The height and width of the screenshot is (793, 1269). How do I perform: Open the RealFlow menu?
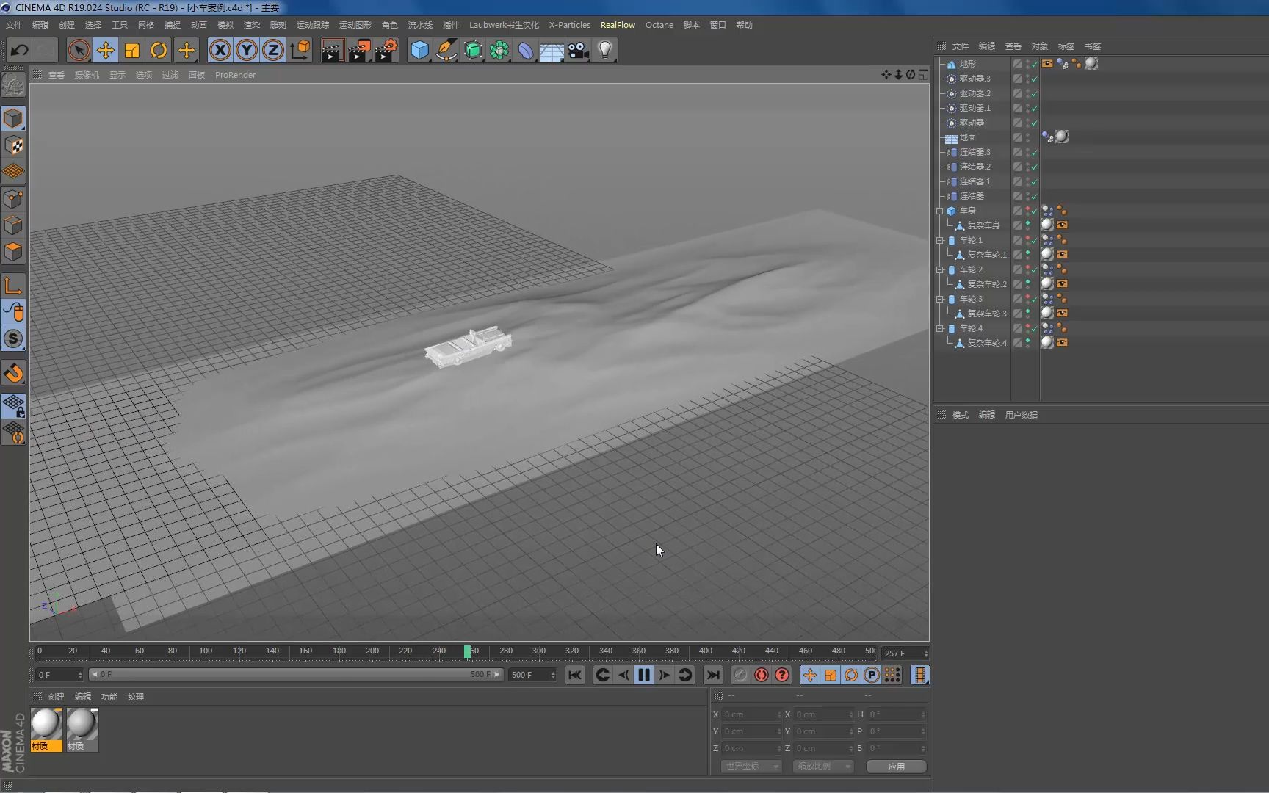click(618, 25)
